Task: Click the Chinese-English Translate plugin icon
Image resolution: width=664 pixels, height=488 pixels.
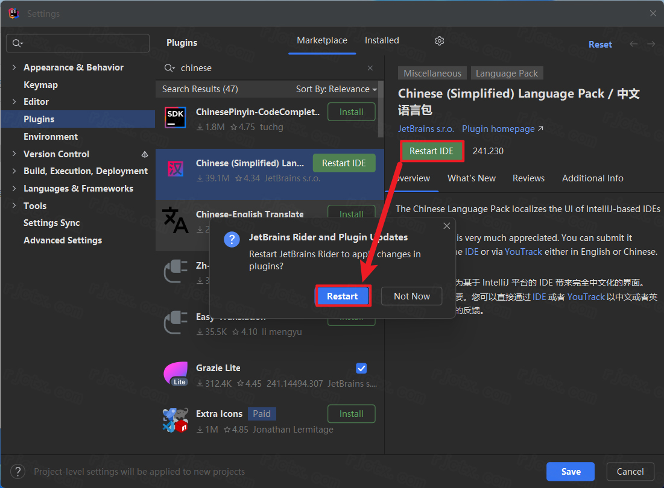Action: tap(175, 220)
